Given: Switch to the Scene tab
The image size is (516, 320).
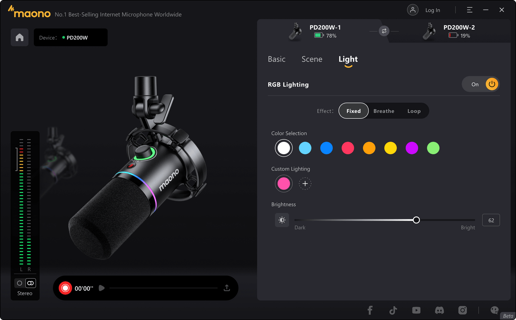Looking at the screenshot, I should coord(312,59).
